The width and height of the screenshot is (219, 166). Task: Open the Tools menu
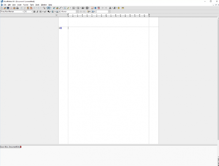click(x=37, y=5)
